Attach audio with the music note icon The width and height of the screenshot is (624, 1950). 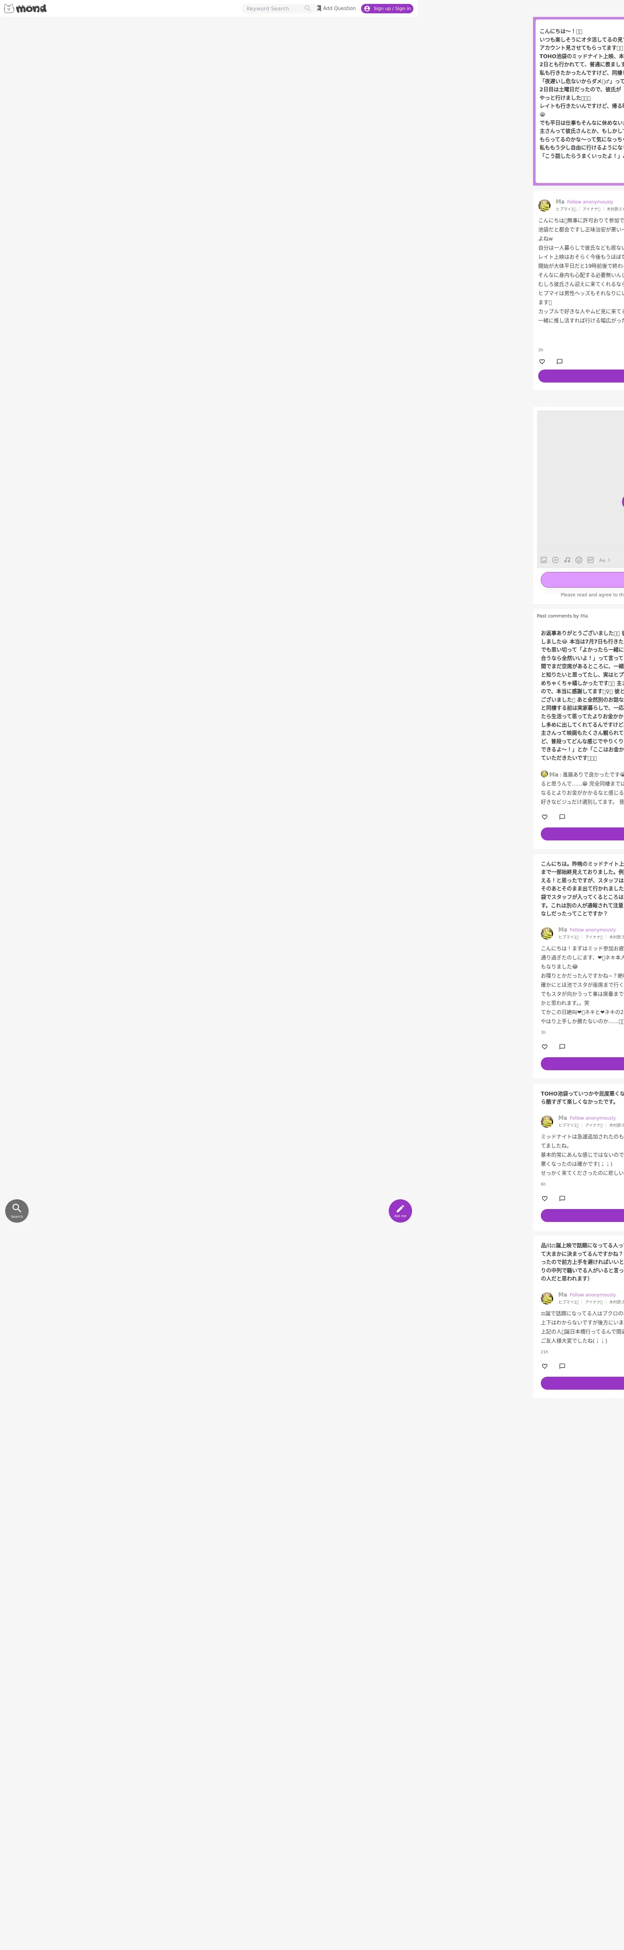pos(567,560)
